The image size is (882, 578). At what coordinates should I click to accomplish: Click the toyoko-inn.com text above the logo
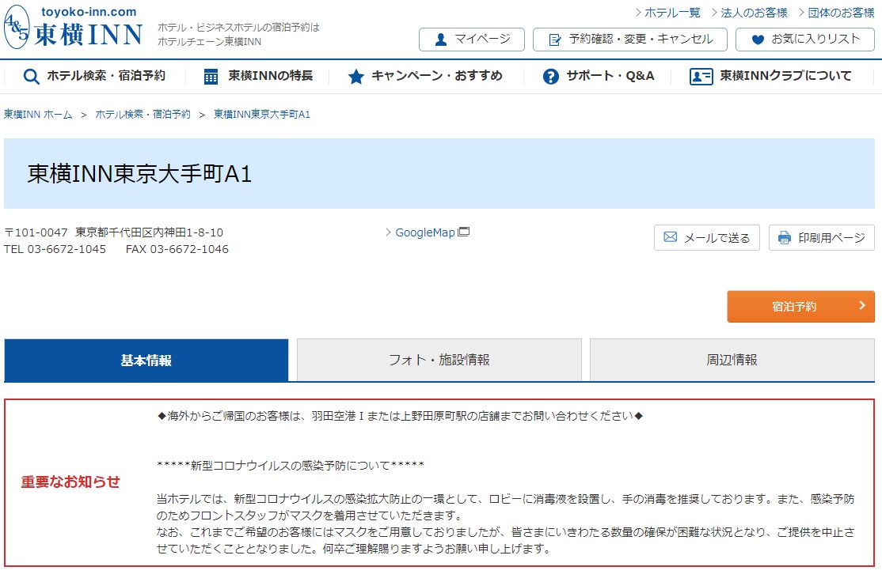[89, 12]
